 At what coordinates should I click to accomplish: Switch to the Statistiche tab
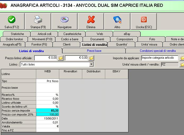[17, 34]
